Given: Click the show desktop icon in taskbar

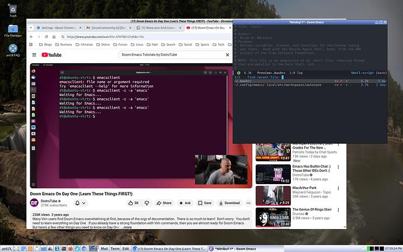Looking at the screenshot, I should pyautogui.click(x=16, y=248).
